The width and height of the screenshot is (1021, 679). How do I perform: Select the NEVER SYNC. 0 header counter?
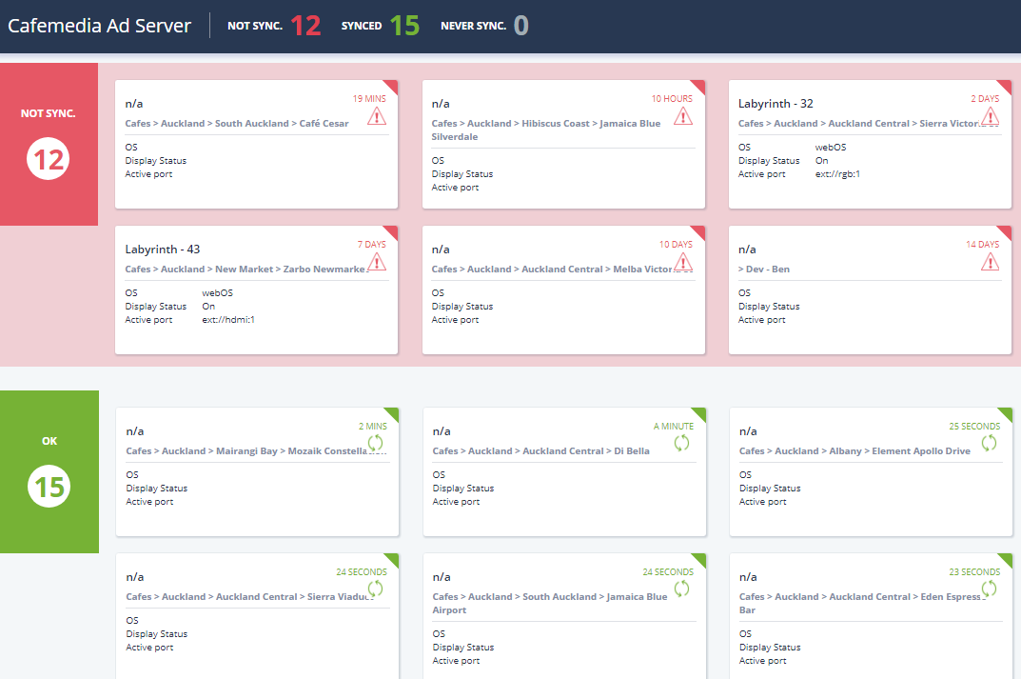[484, 26]
